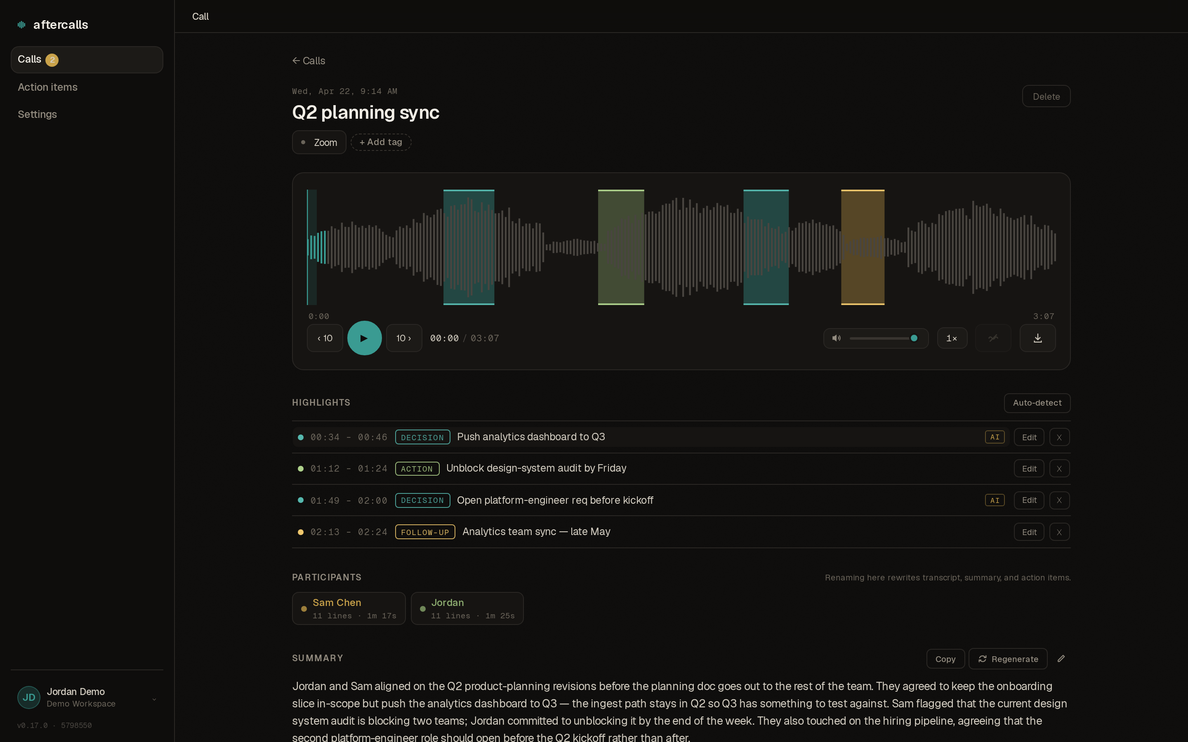The image size is (1188, 742).
Task: Edit summary with the pencil icon
Action: 1061,659
